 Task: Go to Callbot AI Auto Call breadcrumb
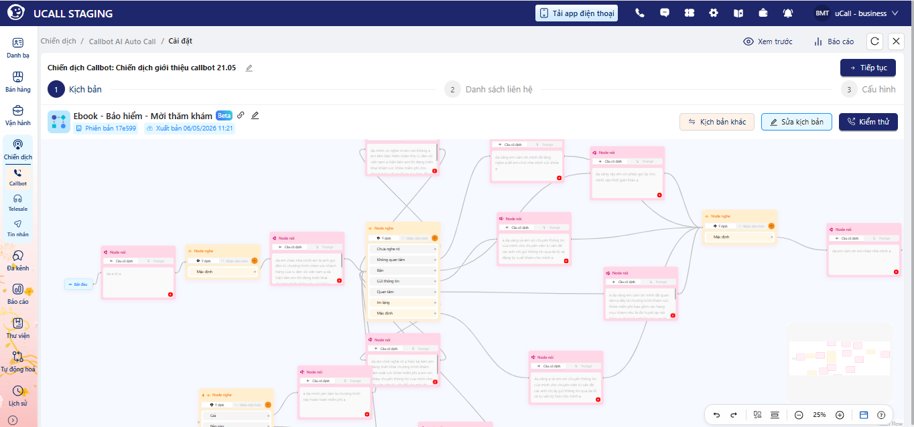pyautogui.click(x=122, y=41)
